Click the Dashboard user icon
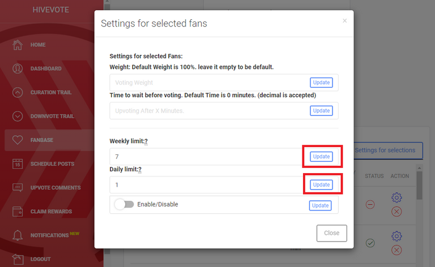 (18, 68)
